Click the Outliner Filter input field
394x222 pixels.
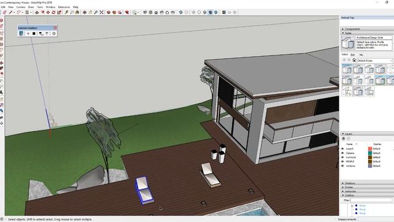click(x=371, y=200)
